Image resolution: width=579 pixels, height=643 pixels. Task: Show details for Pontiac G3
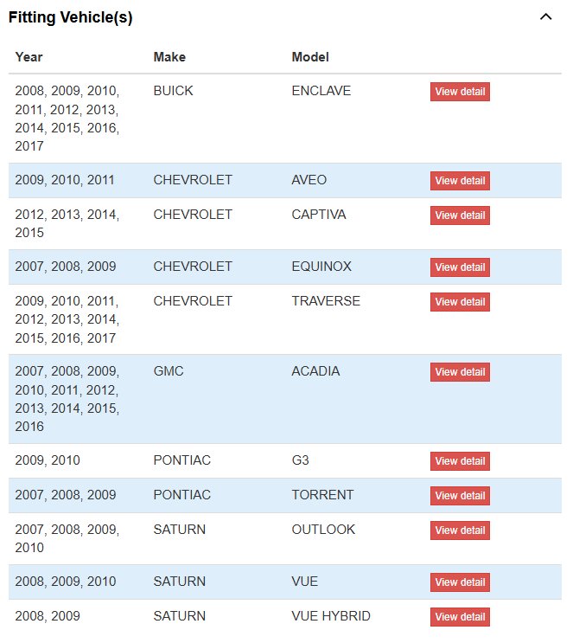point(460,461)
